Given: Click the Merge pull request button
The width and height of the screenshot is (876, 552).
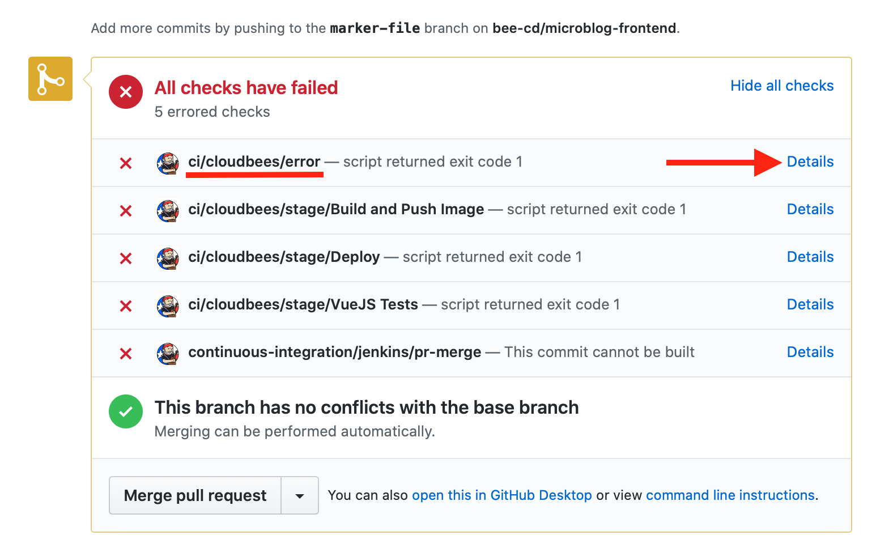Looking at the screenshot, I should 195,496.
